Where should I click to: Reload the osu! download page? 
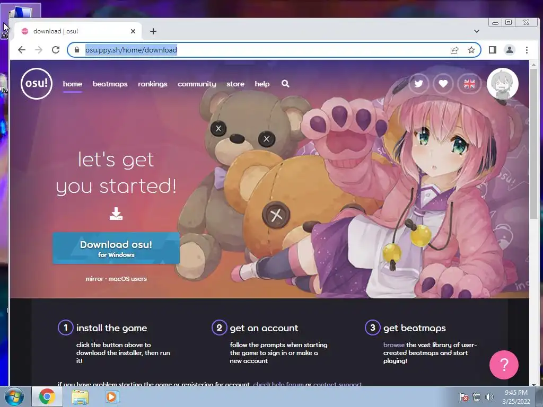56,50
